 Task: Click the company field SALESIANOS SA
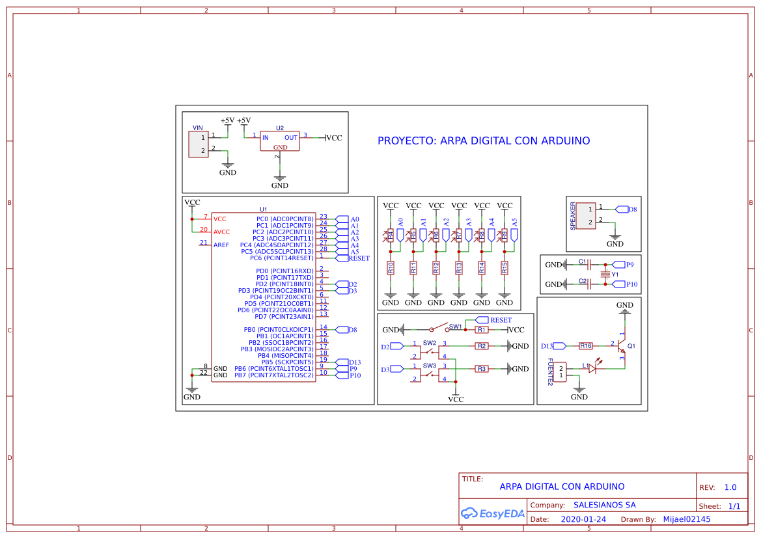(x=604, y=505)
